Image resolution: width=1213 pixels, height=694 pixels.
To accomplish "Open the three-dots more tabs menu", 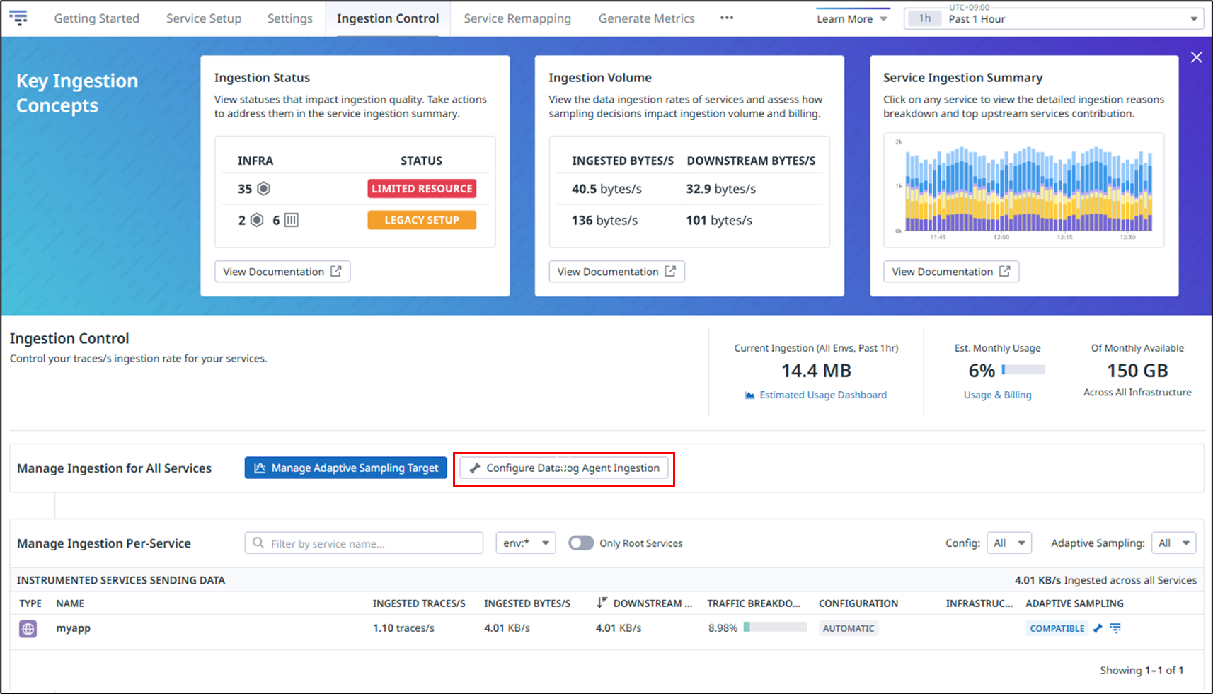I will [x=727, y=18].
